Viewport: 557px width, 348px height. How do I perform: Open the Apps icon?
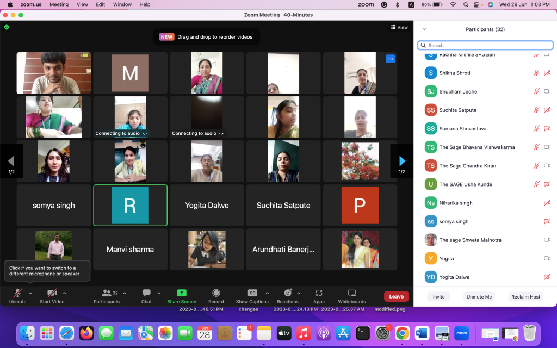319,293
